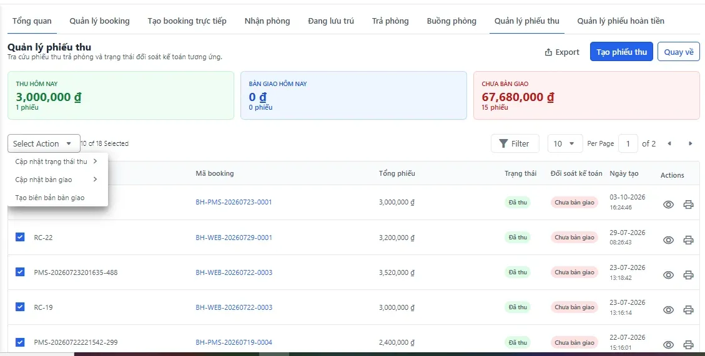Open booking link BH-PMS-20260719-0004
Image resolution: width=705 pixels, height=356 pixels.
(234, 342)
